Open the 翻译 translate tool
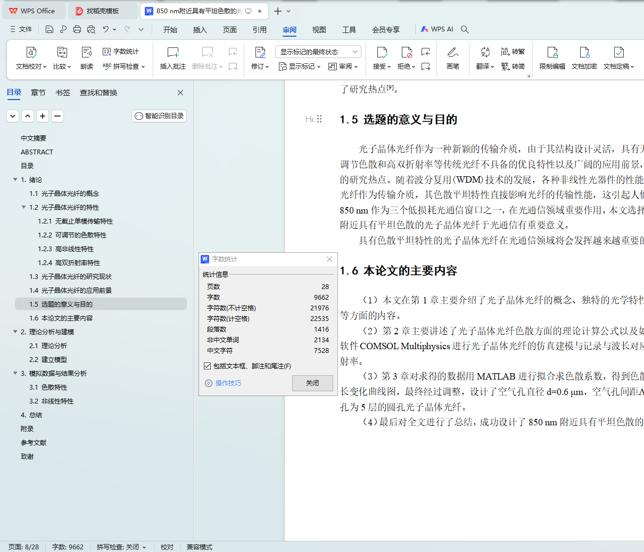Screen dimensions: 644x552 (x=485, y=58)
